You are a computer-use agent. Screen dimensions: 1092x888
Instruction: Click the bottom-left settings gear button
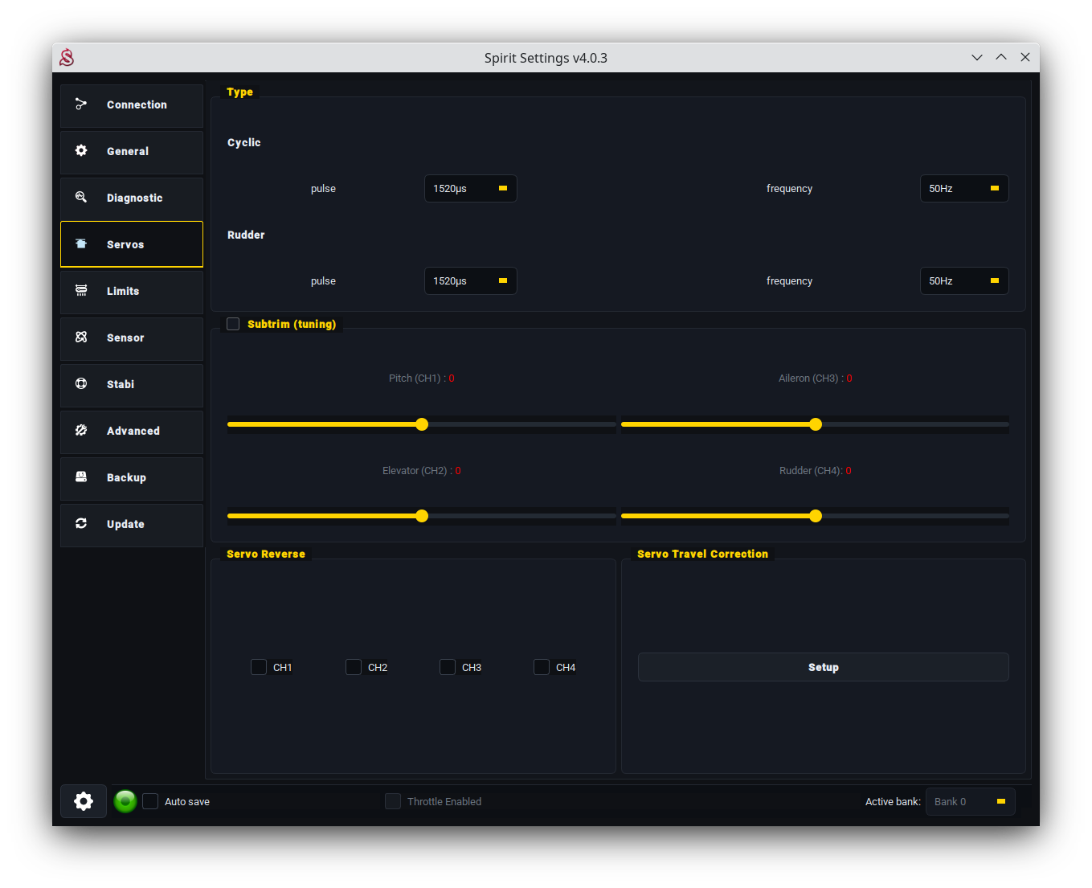coord(84,801)
